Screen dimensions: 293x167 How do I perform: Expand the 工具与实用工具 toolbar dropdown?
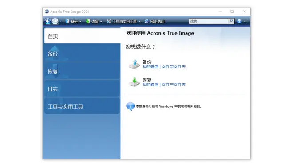pyautogui.click(x=139, y=21)
